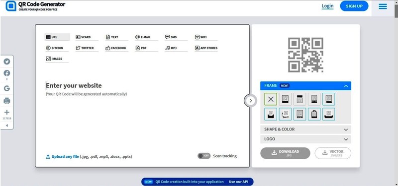The image size is (398, 186).
Task: Open the APP STORES QR type
Action: (206, 48)
